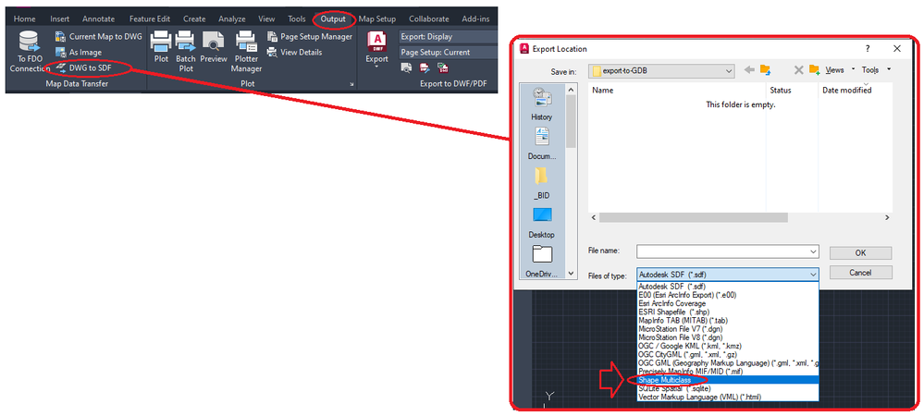Click OK in Export Location dialog
The image size is (924, 416).
pyautogui.click(x=860, y=252)
